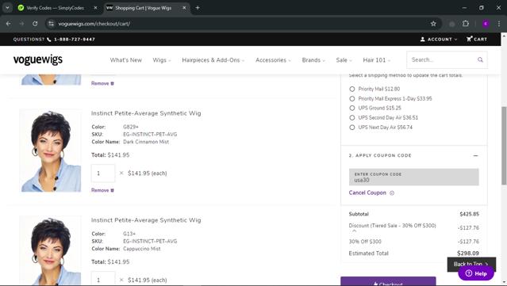Image resolution: width=507 pixels, height=286 pixels.
Task: Remove the Dark Cinnamon Mist wig
Action: click(x=102, y=190)
